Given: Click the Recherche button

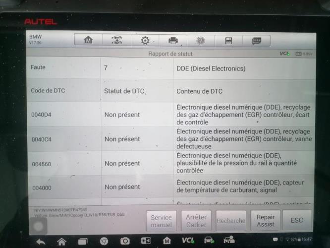Looking at the screenshot, I should click(x=231, y=221).
